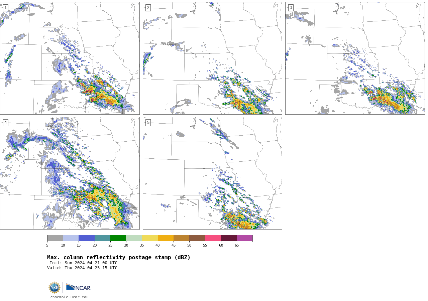The height and width of the screenshot is (301, 428).
Task: Click the NSF logo icon
Action: click(54, 288)
